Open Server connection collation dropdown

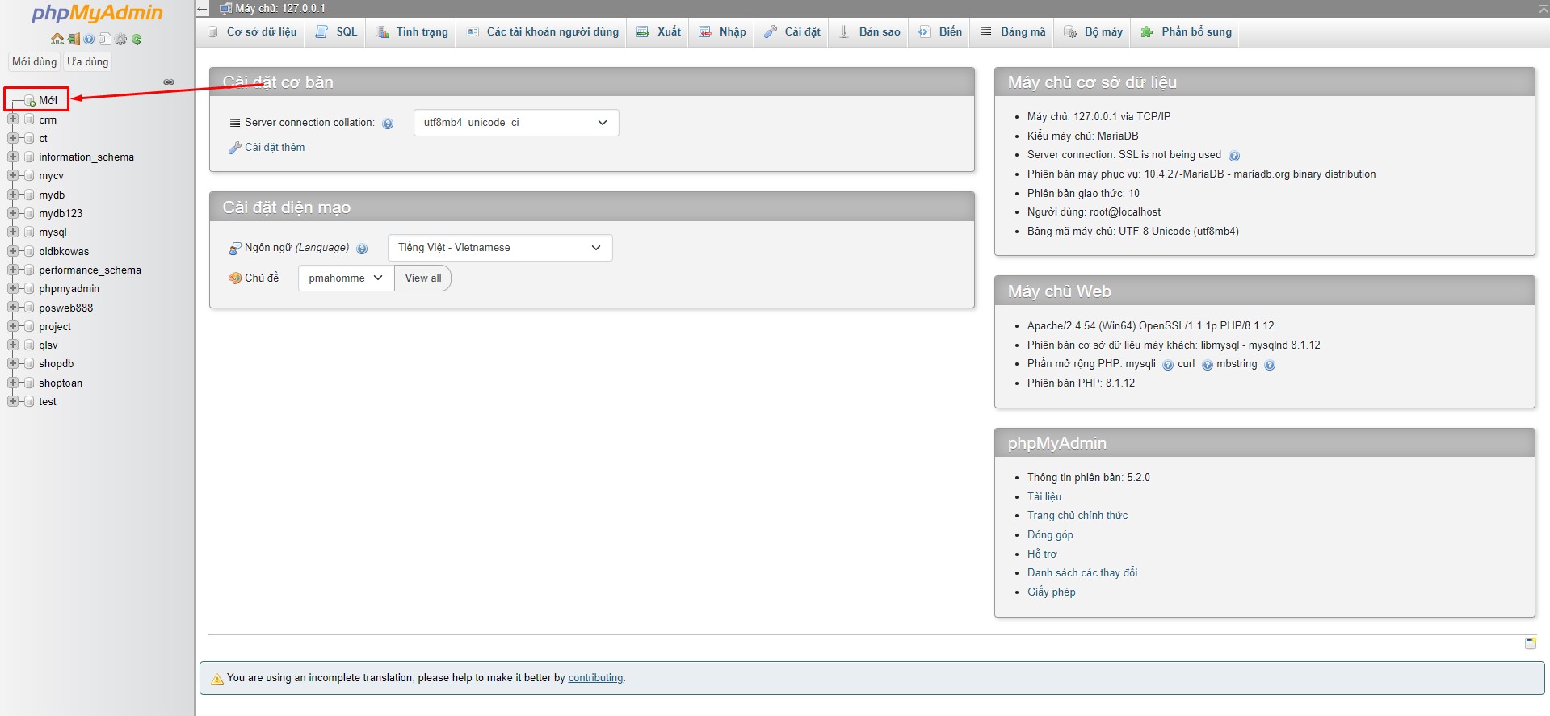click(x=515, y=123)
